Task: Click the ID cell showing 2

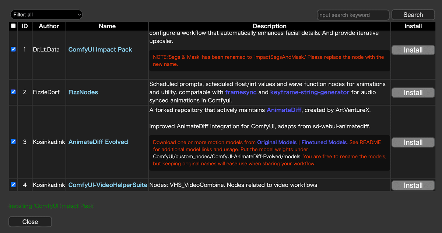Action: point(25,92)
